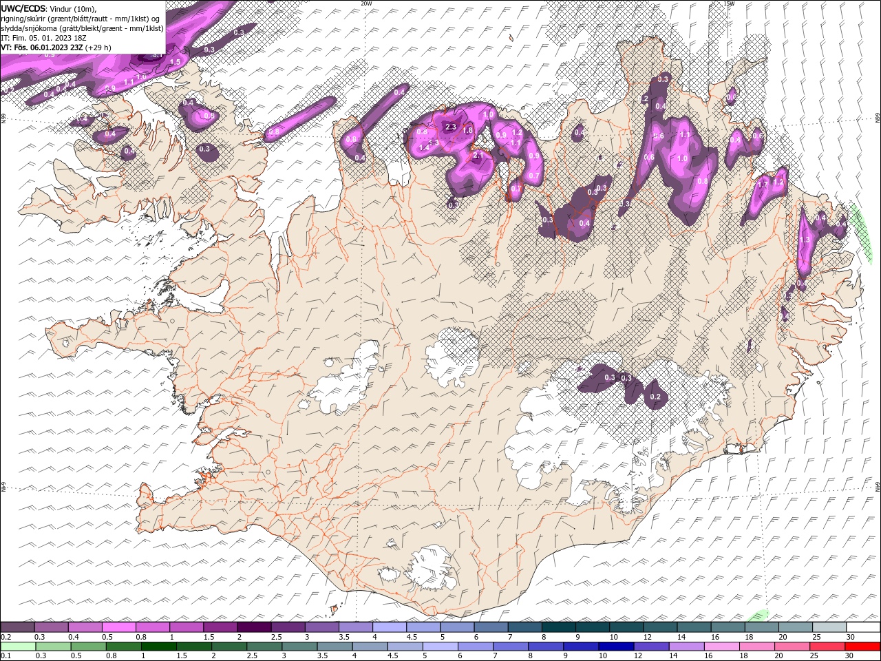Pick the 4 swatch in the lower legend
The width and height of the screenshot is (881, 661).
(369, 647)
